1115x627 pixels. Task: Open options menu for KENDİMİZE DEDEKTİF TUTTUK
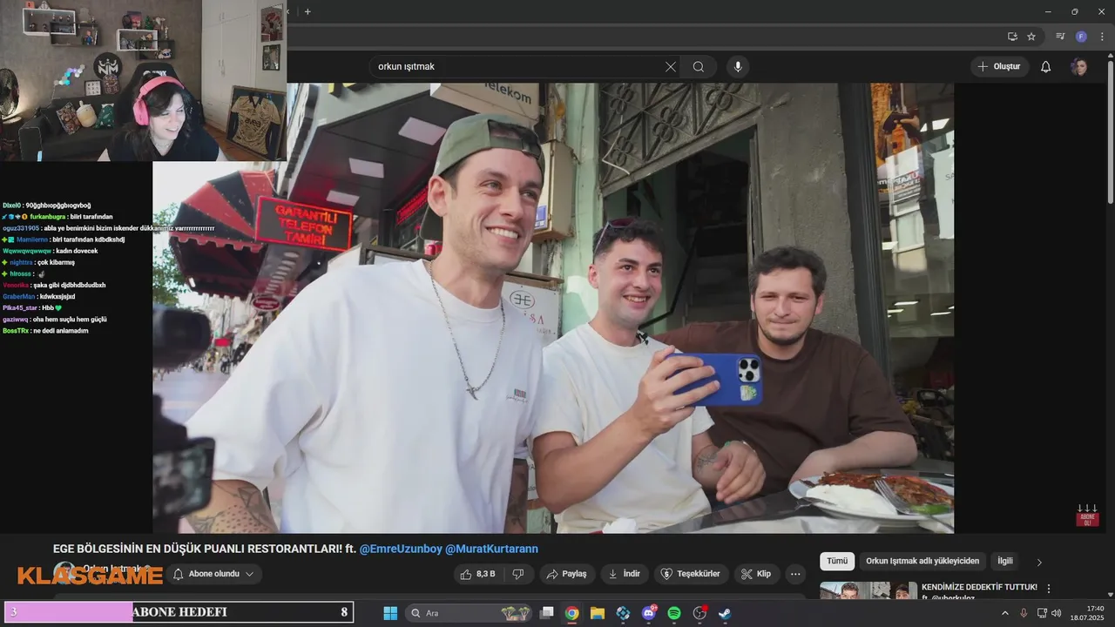(x=1049, y=589)
